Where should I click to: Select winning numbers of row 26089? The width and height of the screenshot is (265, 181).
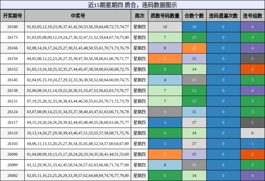coord(78,165)
